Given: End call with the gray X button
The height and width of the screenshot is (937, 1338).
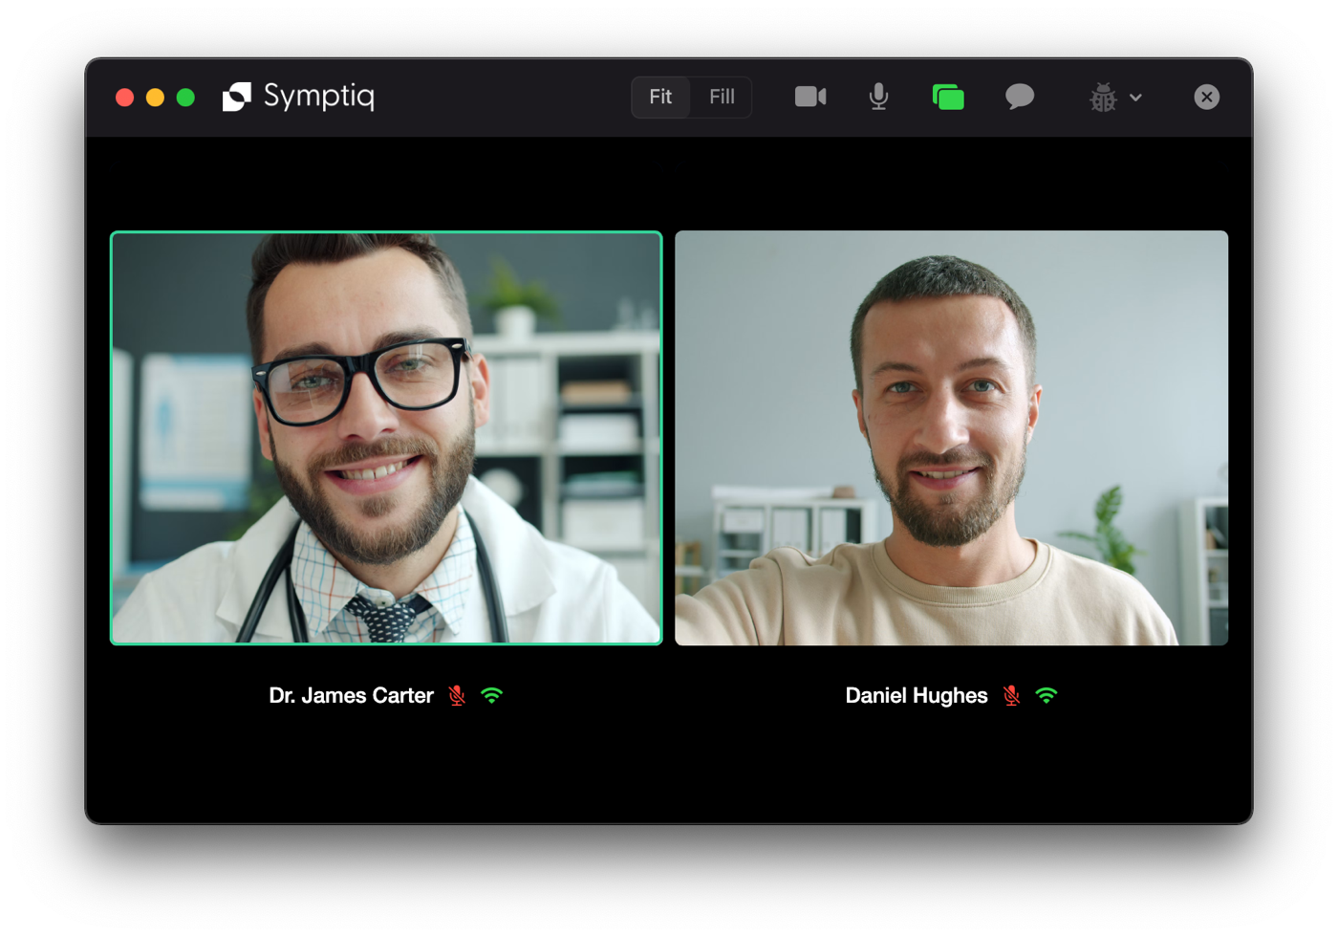Looking at the screenshot, I should tap(1207, 97).
